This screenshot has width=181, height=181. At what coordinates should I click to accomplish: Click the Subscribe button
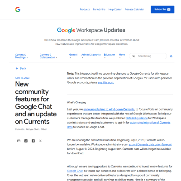click(162, 10)
